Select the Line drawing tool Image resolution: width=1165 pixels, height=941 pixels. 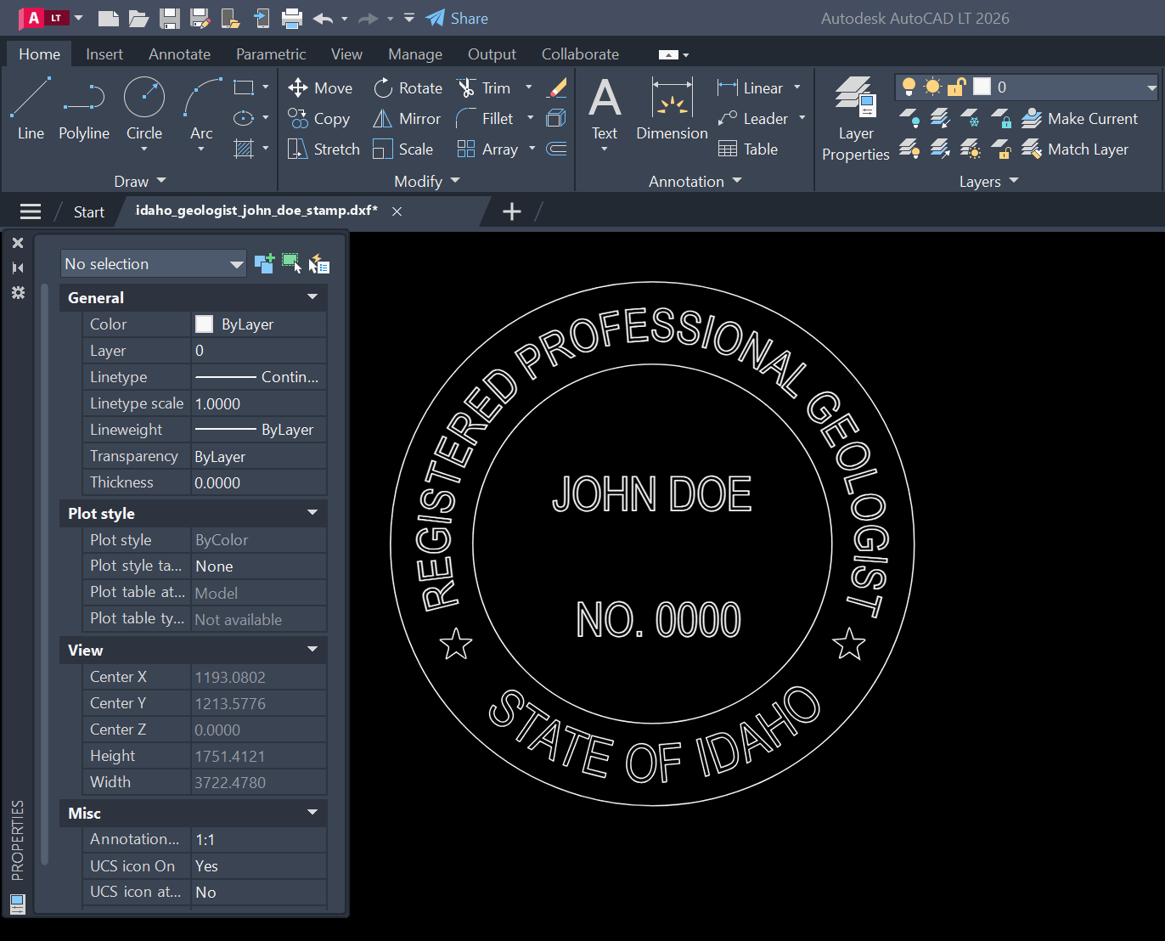[31, 109]
